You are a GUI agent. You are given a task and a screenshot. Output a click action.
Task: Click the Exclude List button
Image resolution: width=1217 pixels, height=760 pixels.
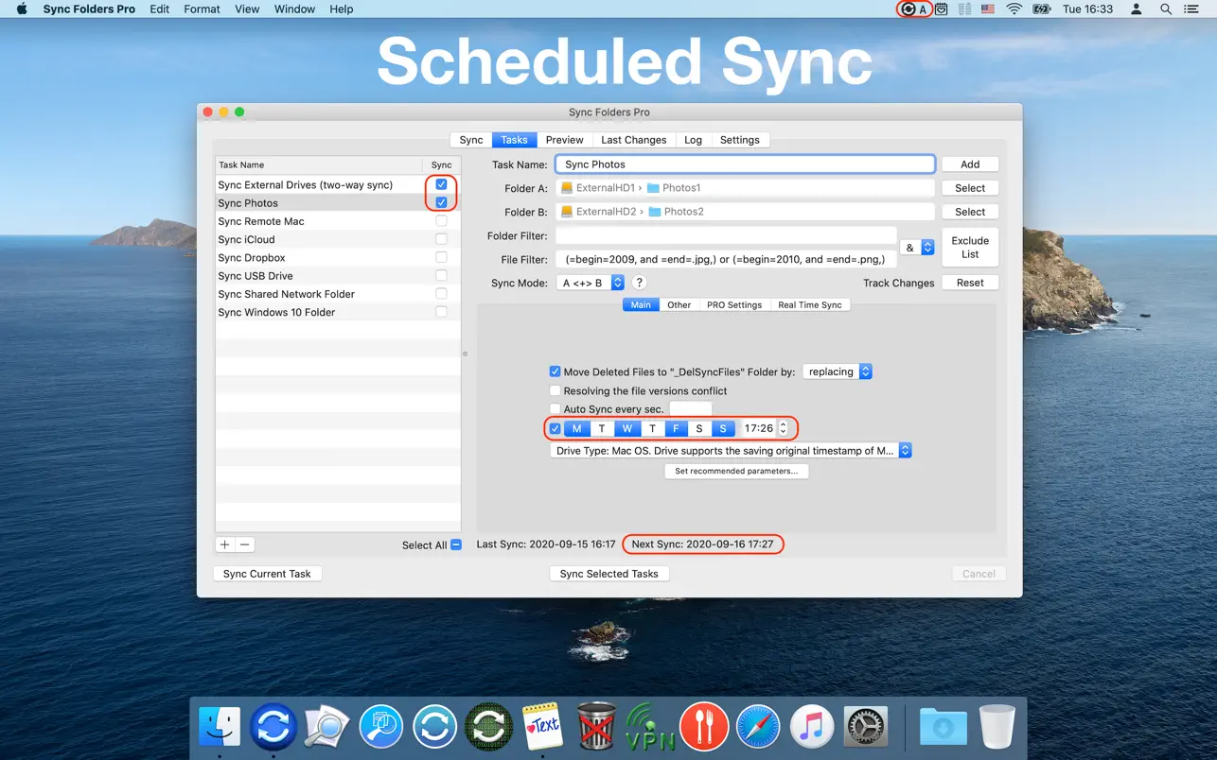[970, 248]
